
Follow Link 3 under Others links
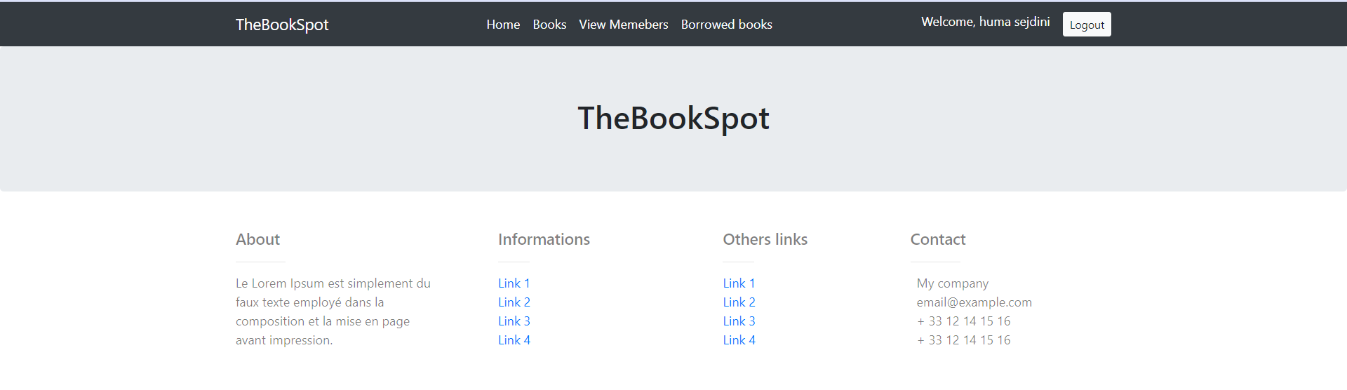739,321
